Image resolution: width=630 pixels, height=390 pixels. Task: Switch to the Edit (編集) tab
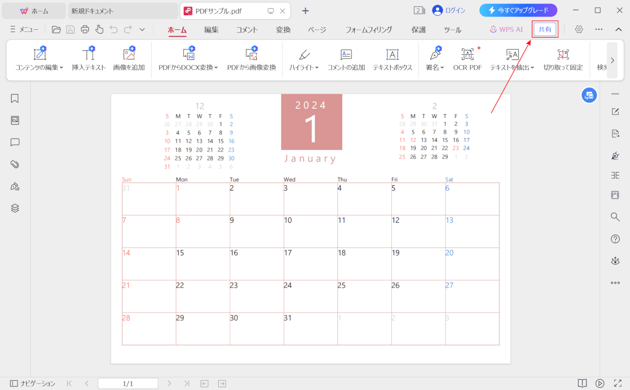click(211, 30)
